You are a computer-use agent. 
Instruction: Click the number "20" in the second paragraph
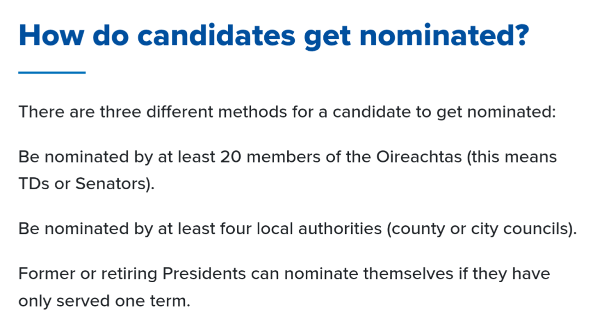point(231,157)
